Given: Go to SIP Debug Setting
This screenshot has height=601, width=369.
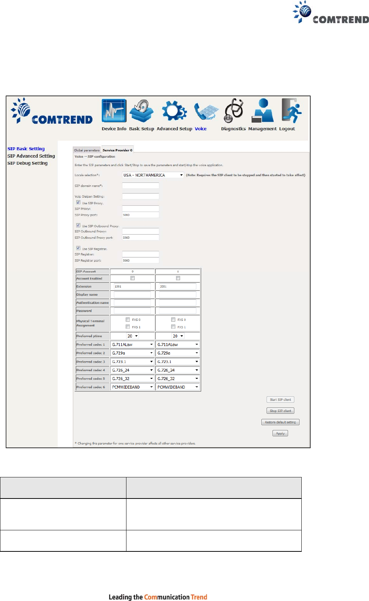Looking at the screenshot, I should [x=27, y=163].
